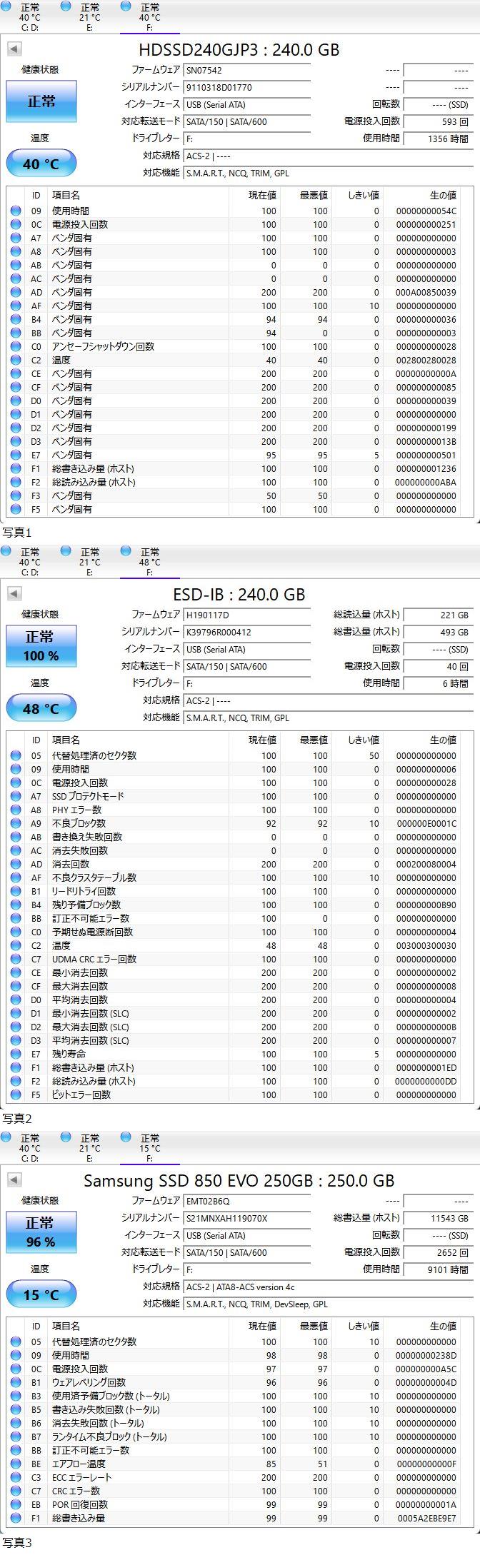This screenshot has height=1555, width=480.
Task: Click the 40 °C temperature button under 温度
Action: pos(41,163)
